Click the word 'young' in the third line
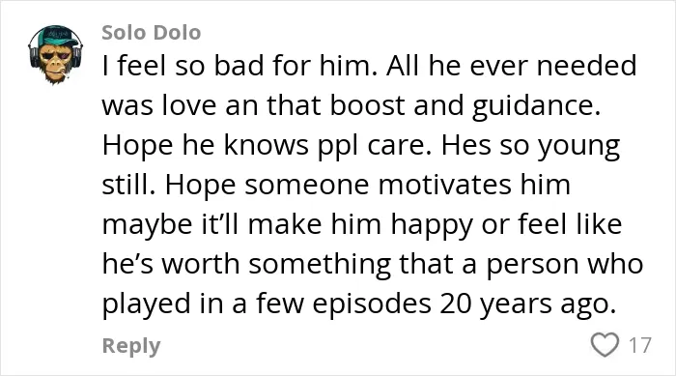676x376 pixels. coord(578,146)
